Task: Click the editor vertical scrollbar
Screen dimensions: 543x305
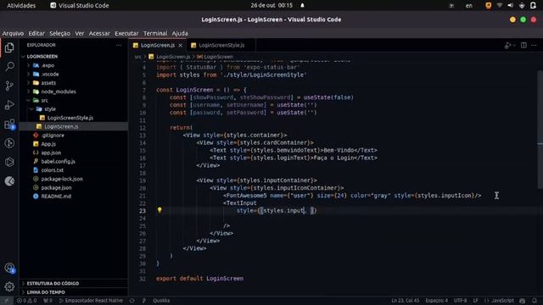Action: (x=540, y=130)
